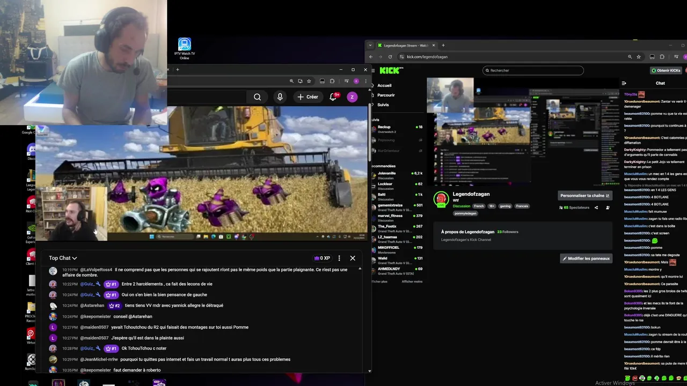This screenshot has width=687, height=386.
Task: Go back in the Kick browser window
Action: pyautogui.click(x=370, y=57)
